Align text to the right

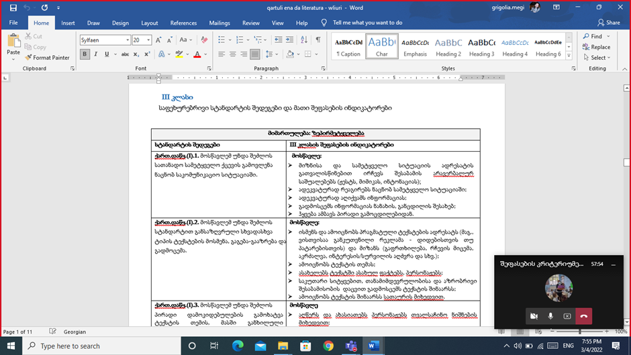tap(244, 54)
